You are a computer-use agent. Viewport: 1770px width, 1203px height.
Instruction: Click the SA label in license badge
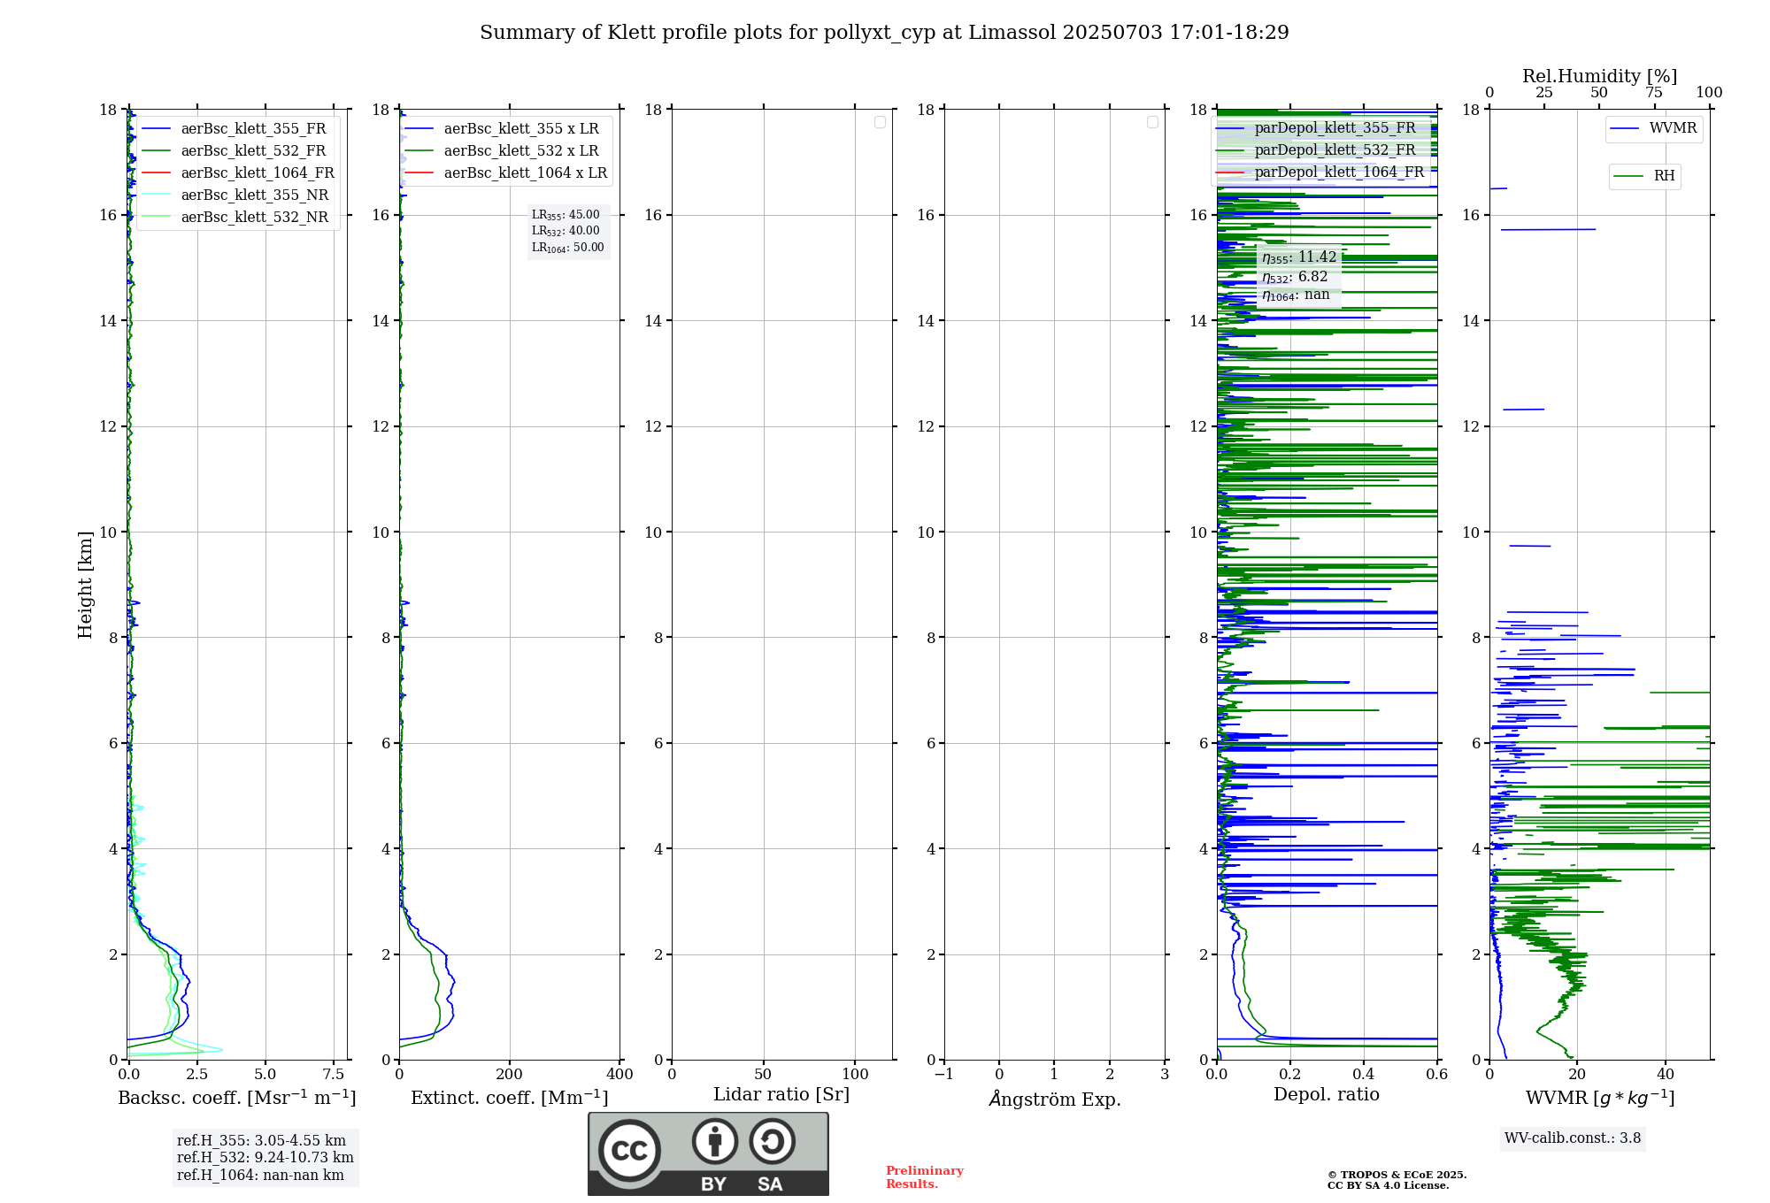770,1184
